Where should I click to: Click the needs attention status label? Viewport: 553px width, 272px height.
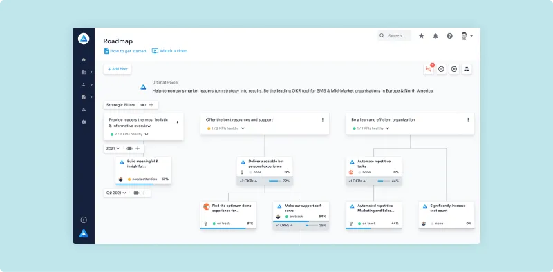pyautogui.click(x=144, y=179)
